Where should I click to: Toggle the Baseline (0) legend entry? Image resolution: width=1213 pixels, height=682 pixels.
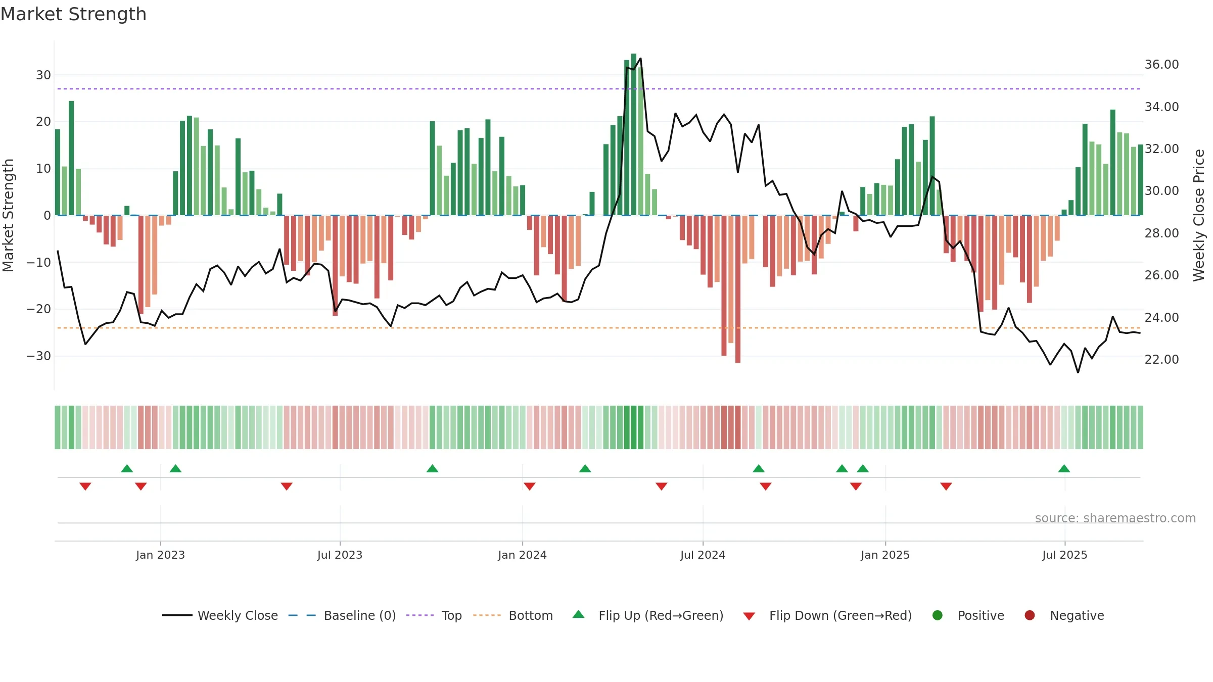(x=342, y=615)
